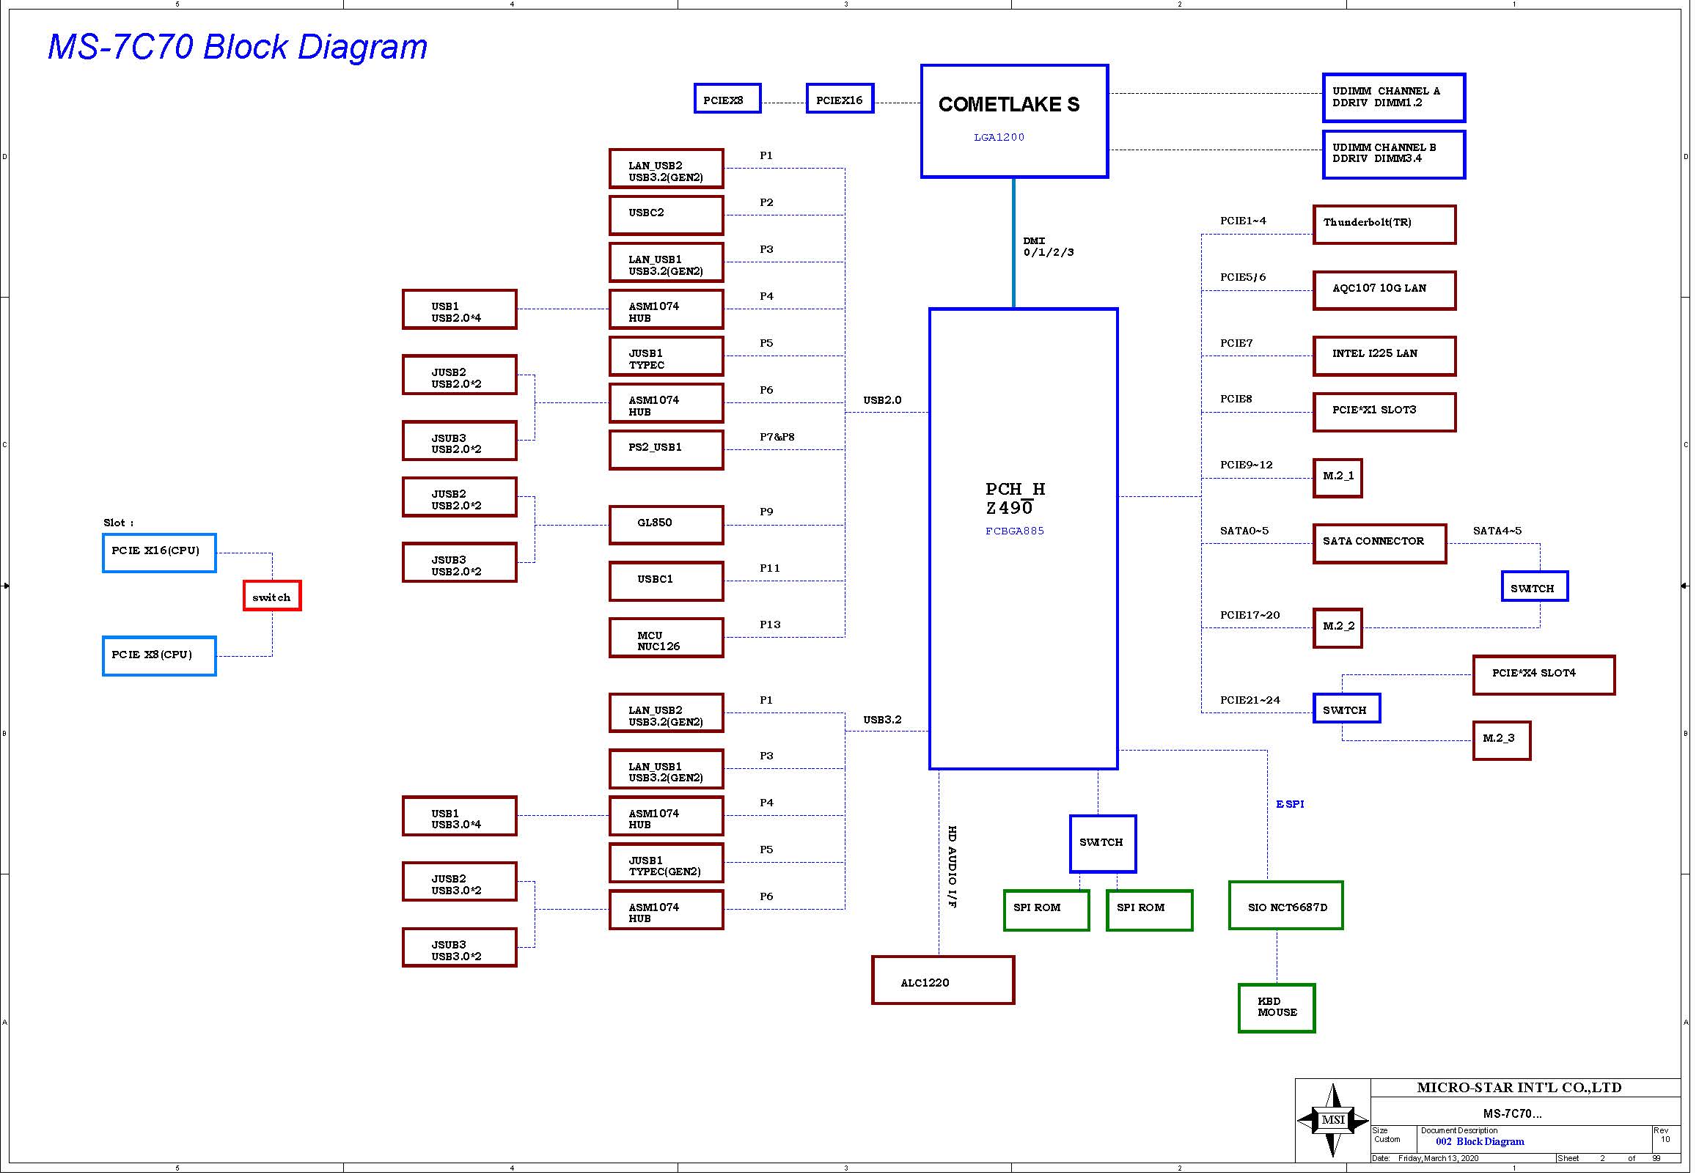Viewport: 1699px width, 1175px height.
Task: Click the PS2_USB1 block
Action: click(x=666, y=450)
